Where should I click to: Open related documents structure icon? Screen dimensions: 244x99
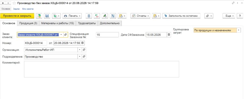(113, 16)
